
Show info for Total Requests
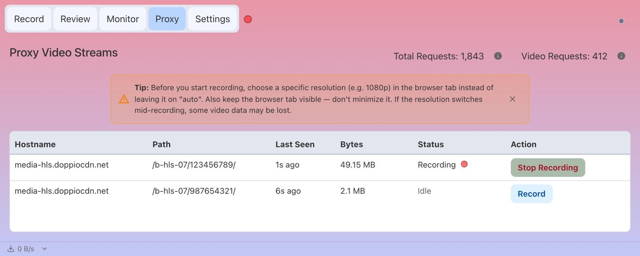498,56
